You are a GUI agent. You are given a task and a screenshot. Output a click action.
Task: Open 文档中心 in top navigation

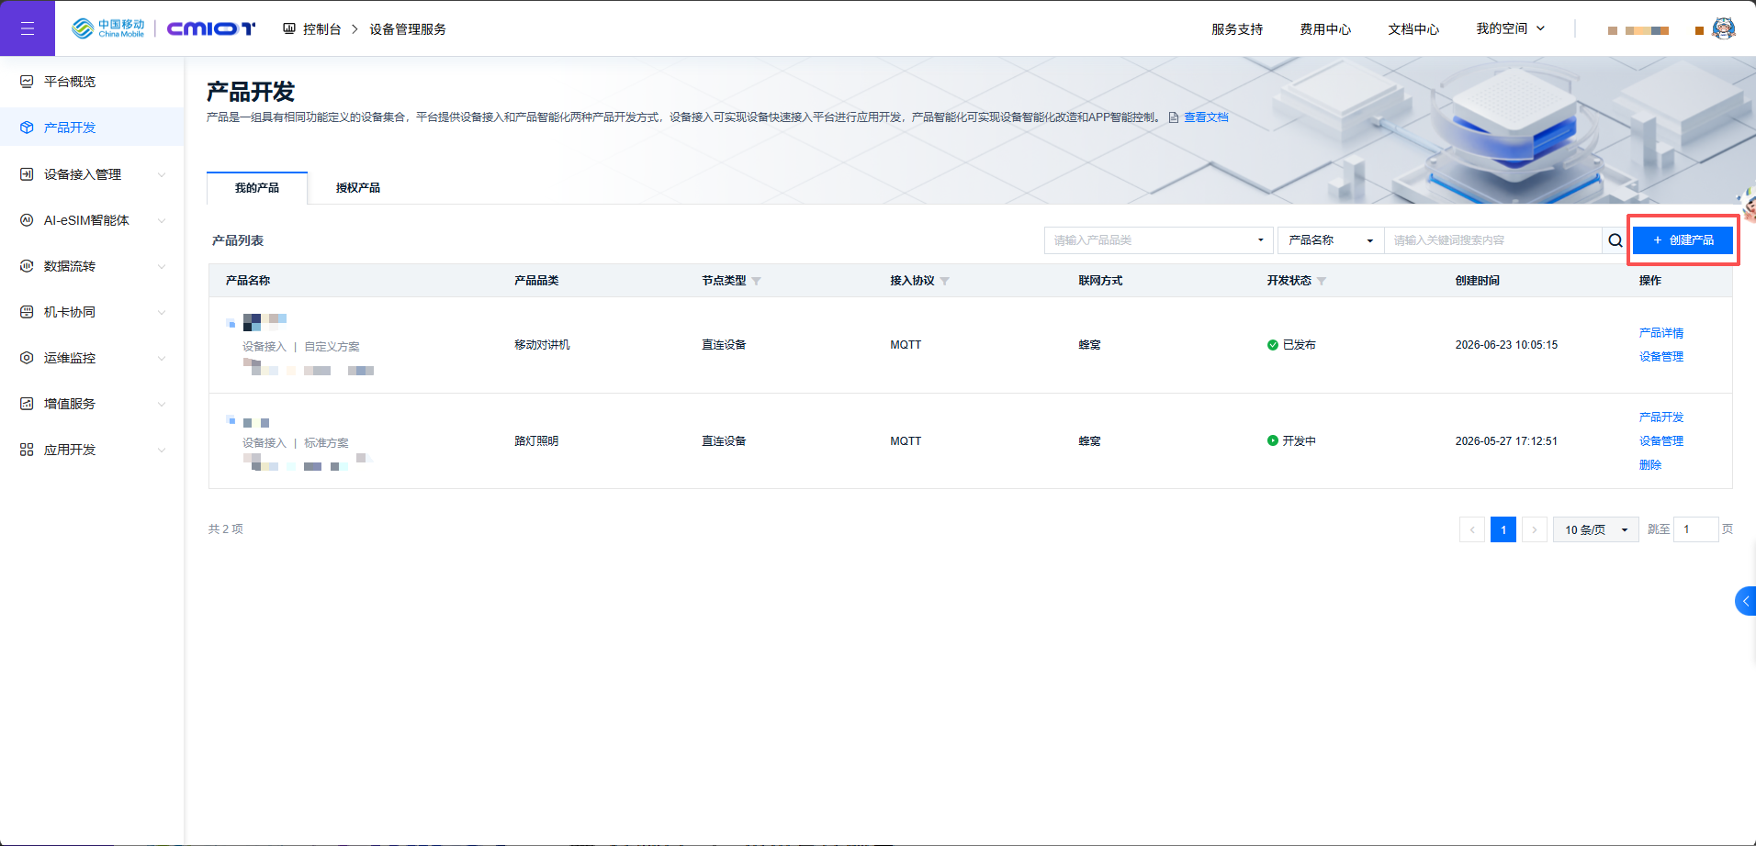tap(1413, 29)
